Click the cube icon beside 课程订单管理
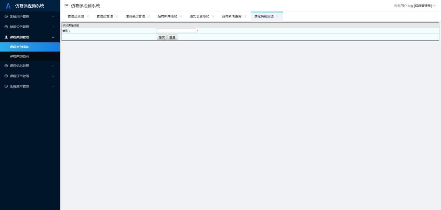Screen dimensions: 441x210 pos(6,76)
